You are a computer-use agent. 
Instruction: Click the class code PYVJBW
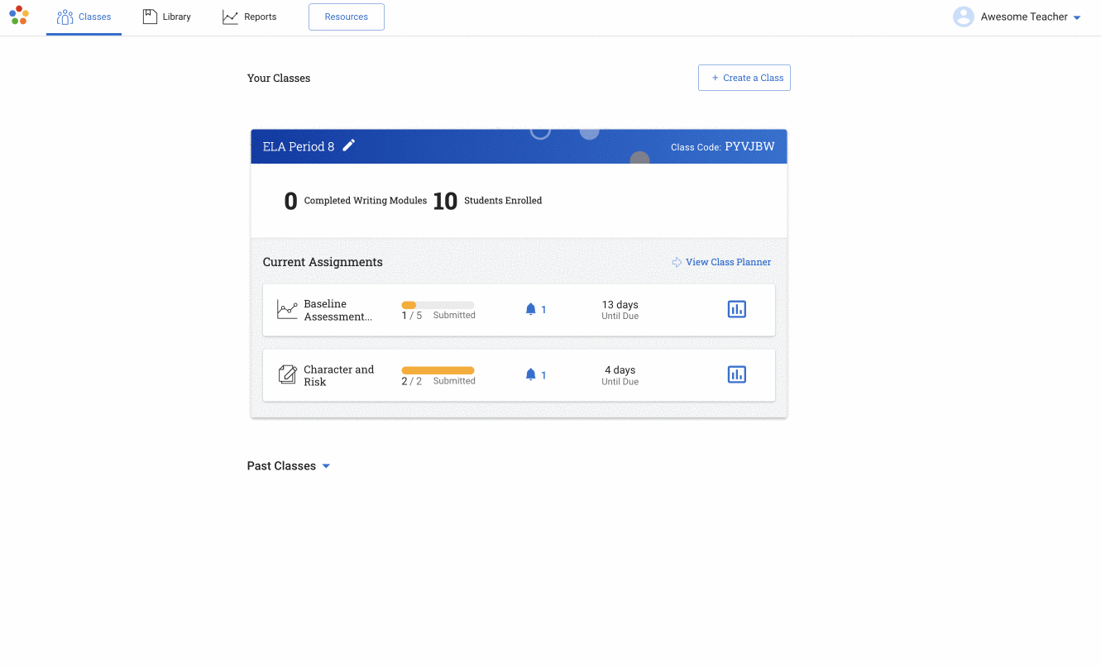click(749, 146)
